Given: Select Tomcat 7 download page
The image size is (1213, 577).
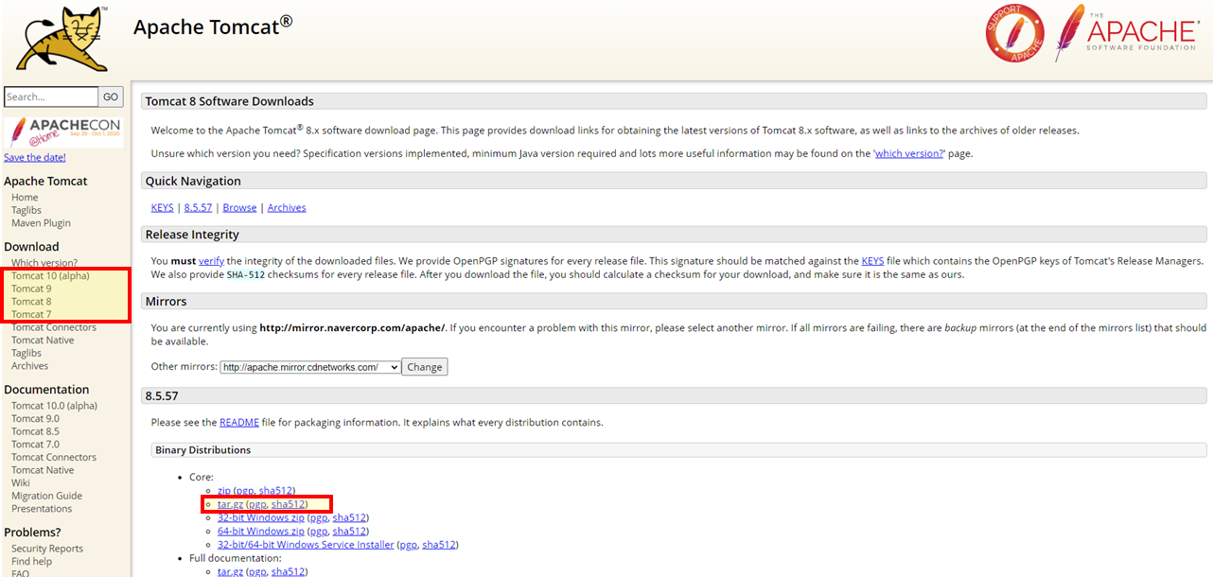Looking at the screenshot, I should (31, 314).
